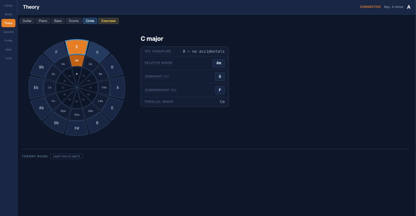This screenshot has width=416, height=216.
Task: Pick the Am minor segment on circle
Action: click(77, 60)
